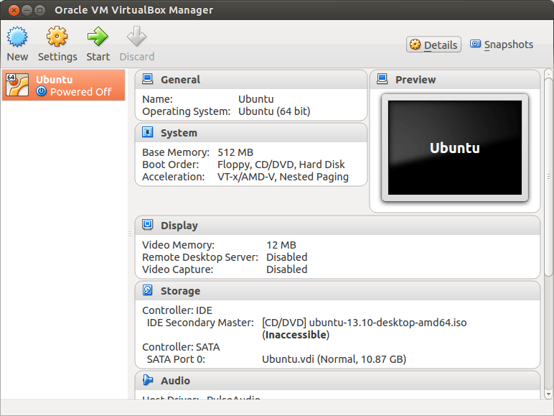The image size is (554, 416).
Task: Minimize the VirtualBox Manager window
Action: click(x=27, y=10)
